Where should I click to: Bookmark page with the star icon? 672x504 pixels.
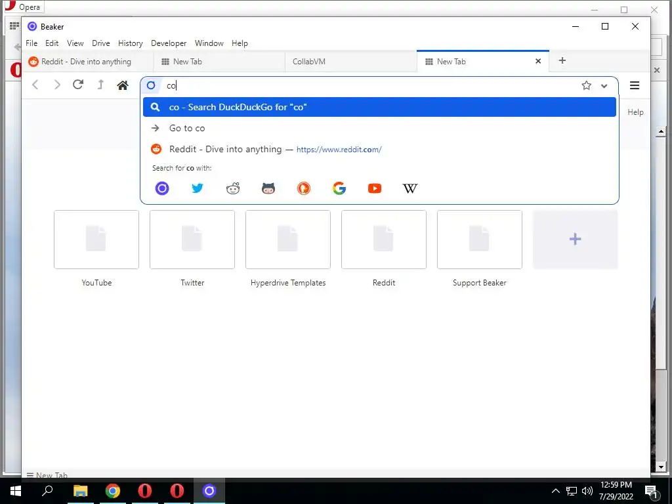(586, 85)
